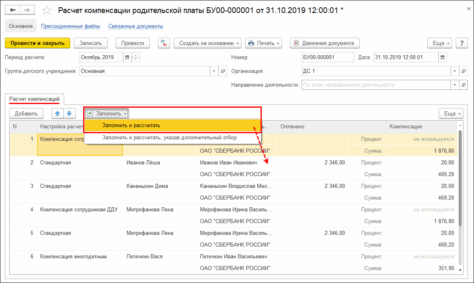The height and width of the screenshot is (283, 474).
Task: Expand Направление деятельности dropdown arrow
Action: tap(454, 85)
